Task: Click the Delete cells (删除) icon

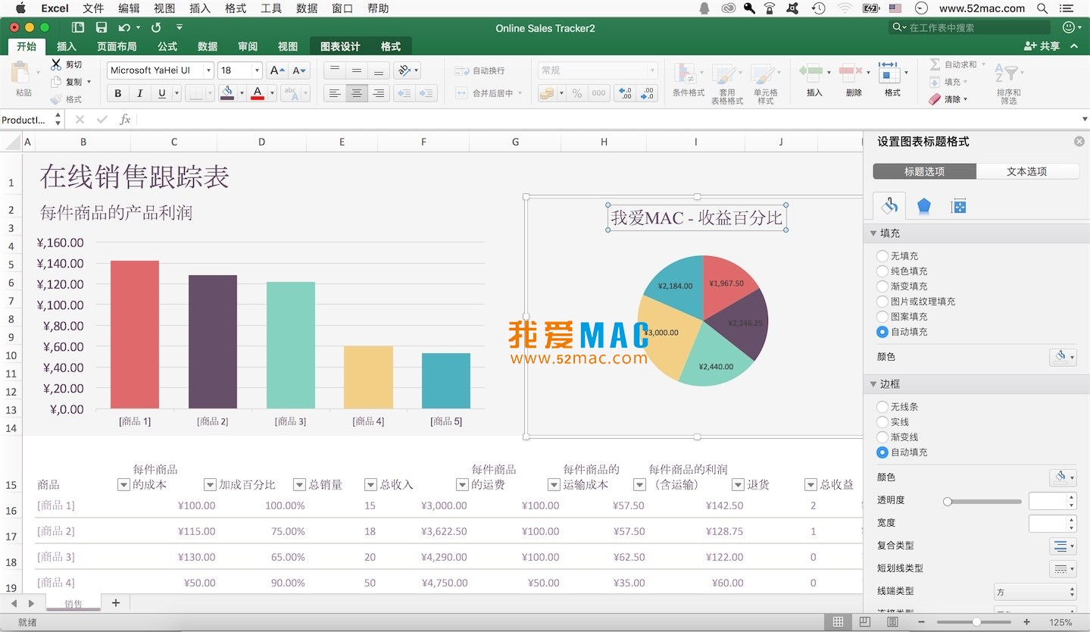Action: pos(851,74)
